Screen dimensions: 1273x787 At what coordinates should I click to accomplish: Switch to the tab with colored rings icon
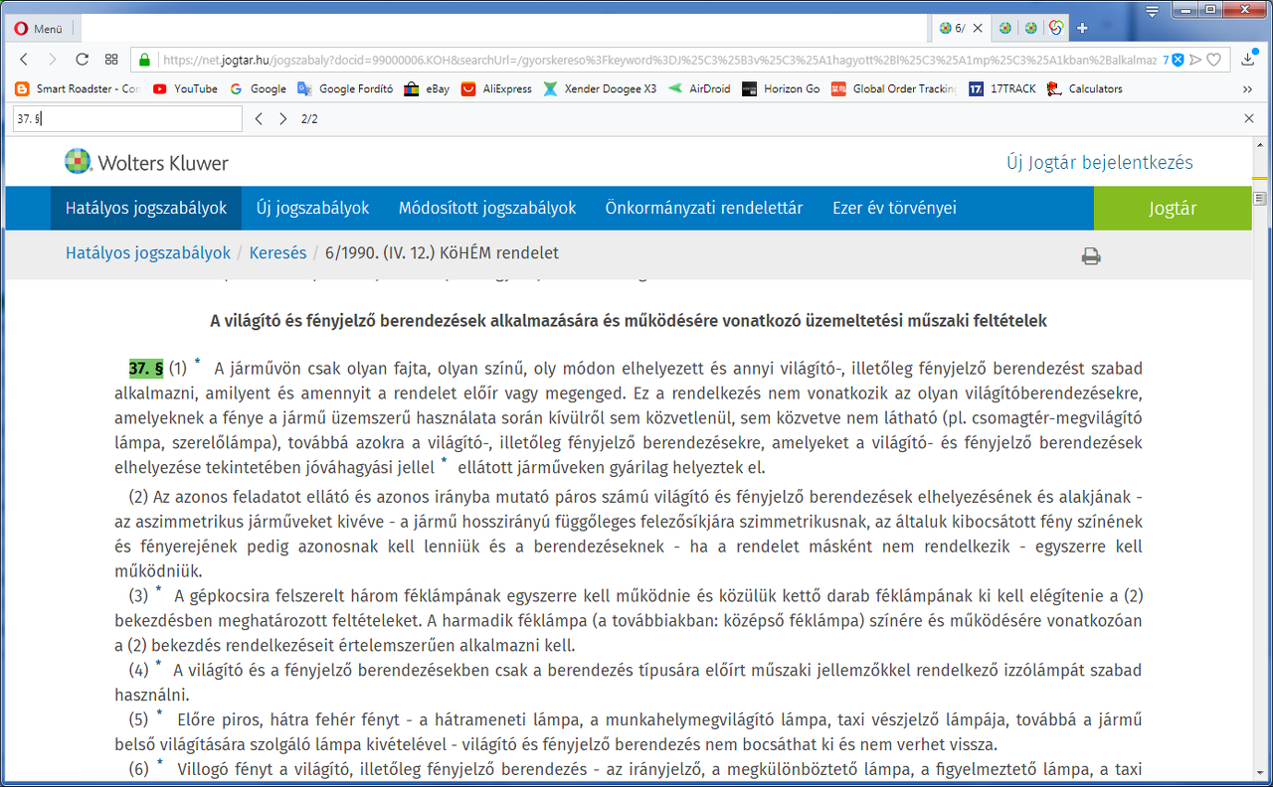(1057, 28)
